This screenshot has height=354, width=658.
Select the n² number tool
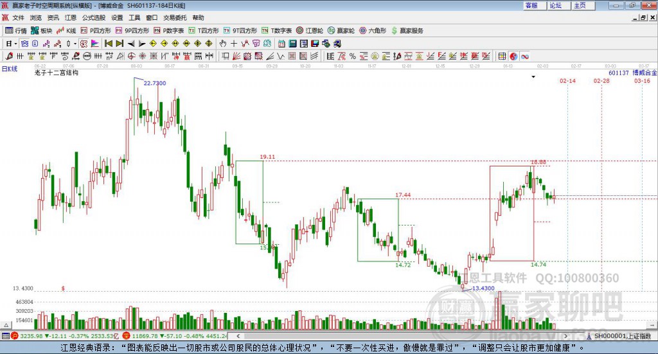(109, 56)
